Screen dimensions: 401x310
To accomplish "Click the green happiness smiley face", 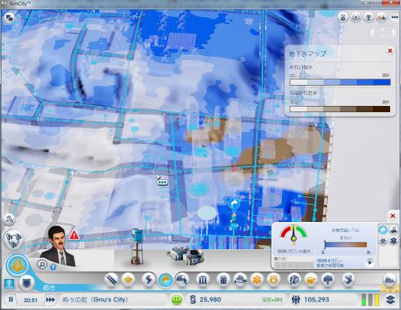I will tap(177, 300).
